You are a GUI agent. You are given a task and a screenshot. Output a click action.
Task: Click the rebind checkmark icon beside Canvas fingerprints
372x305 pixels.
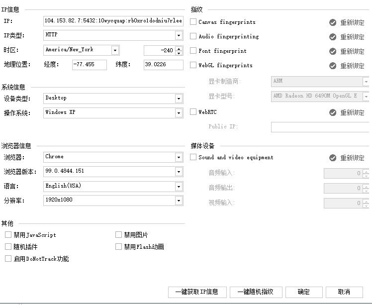click(333, 22)
